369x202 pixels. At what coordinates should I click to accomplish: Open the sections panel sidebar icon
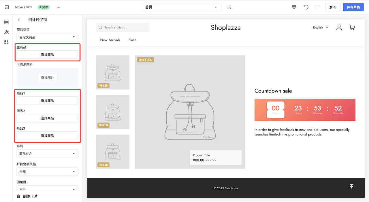click(6, 22)
